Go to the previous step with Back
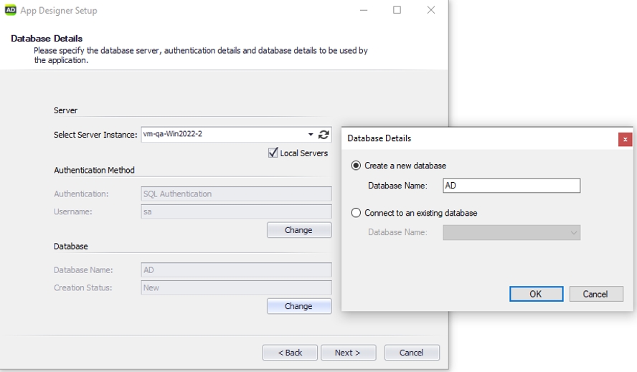Viewport: 637px width, 372px height. tap(290, 353)
